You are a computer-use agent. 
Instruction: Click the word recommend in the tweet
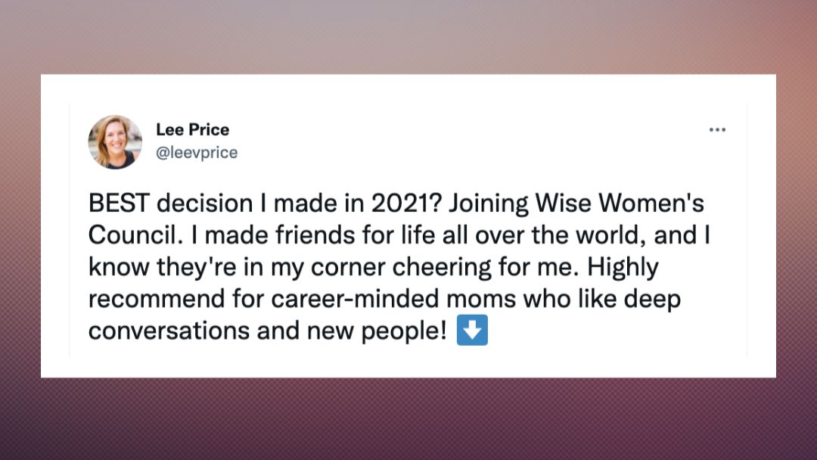[x=157, y=299]
